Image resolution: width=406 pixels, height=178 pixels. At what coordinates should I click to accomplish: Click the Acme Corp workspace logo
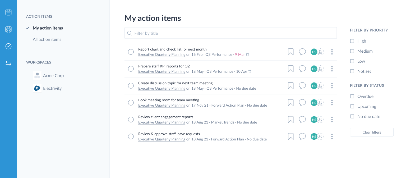[x=37, y=76]
